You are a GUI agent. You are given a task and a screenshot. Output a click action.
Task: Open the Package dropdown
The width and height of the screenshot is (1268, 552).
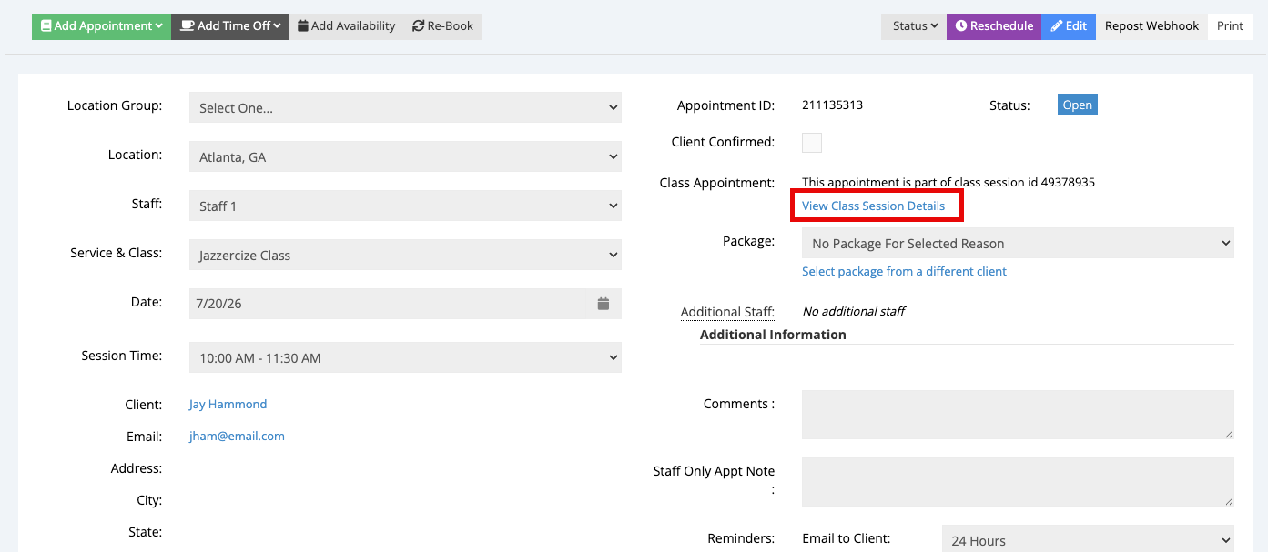tap(1018, 243)
